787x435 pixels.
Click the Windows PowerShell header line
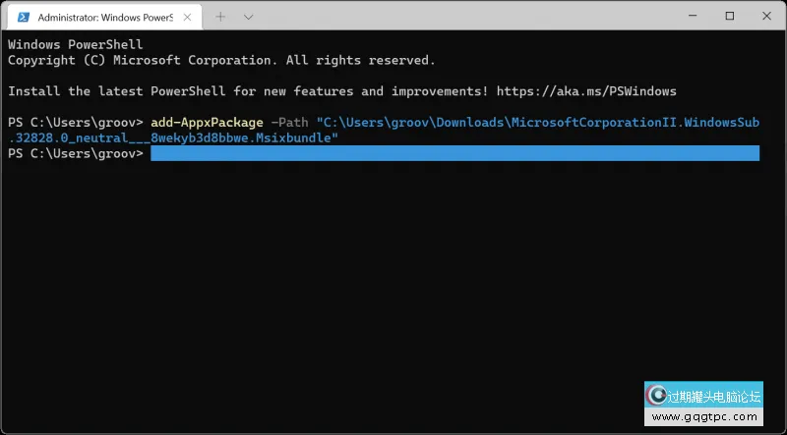75,44
